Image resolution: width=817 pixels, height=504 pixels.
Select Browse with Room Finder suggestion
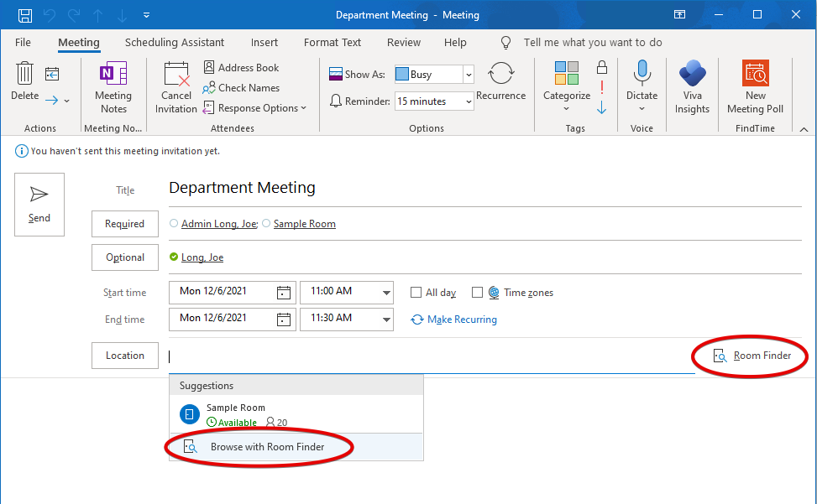[267, 447]
